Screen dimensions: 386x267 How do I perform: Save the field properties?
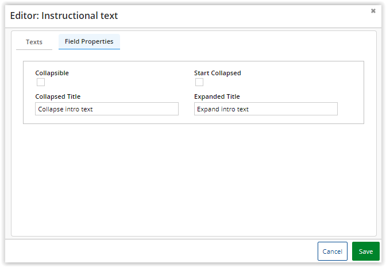pyautogui.click(x=365, y=251)
